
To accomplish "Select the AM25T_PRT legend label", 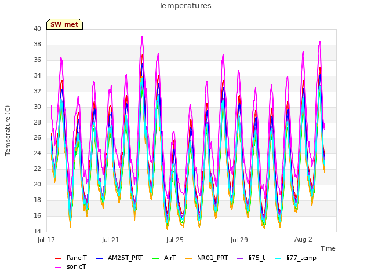I will pos(125,258).
